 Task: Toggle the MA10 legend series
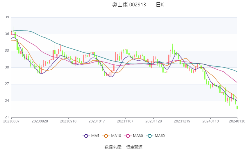pos(112,136)
